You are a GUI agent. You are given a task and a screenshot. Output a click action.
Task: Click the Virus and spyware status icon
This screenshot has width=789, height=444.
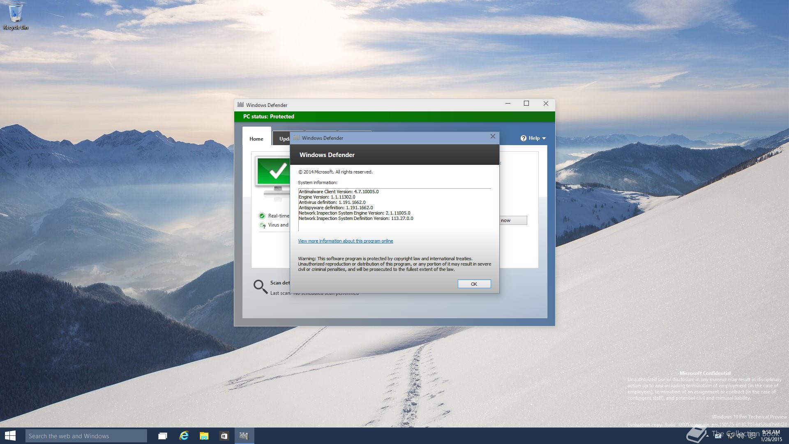coord(262,225)
